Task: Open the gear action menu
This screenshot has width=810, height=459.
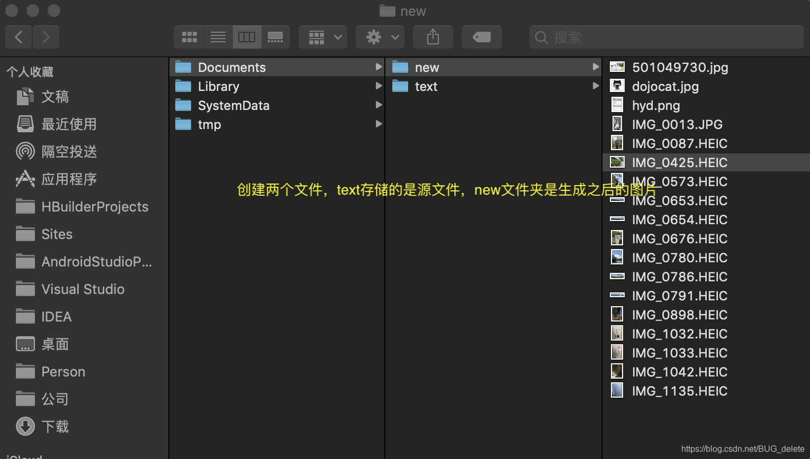Action: (380, 37)
